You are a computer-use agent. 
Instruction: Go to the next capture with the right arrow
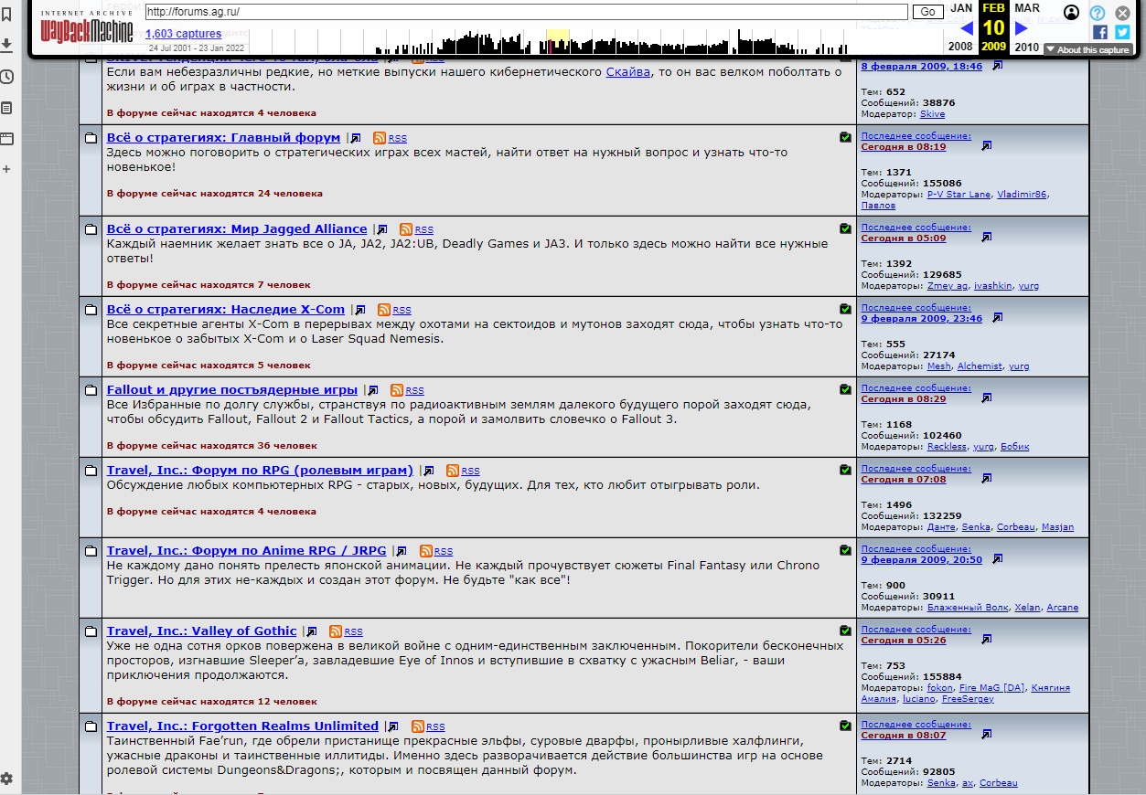(x=1022, y=29)
